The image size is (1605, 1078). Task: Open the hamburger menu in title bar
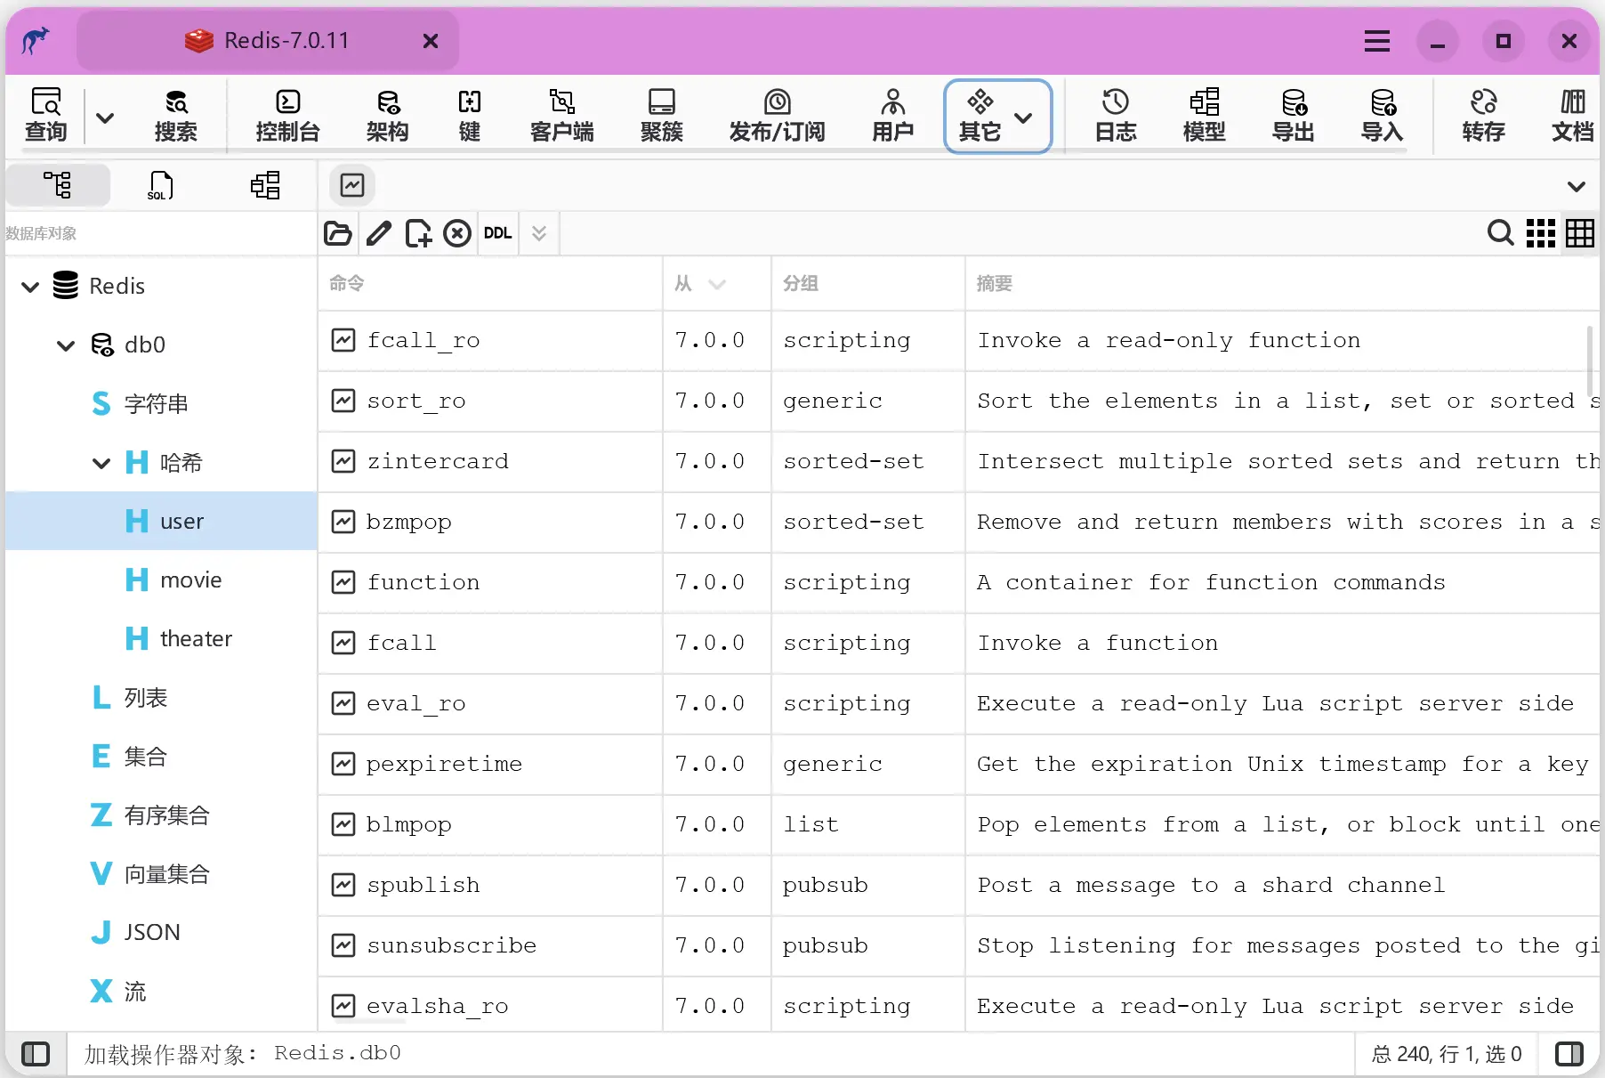pos(1377,41)
